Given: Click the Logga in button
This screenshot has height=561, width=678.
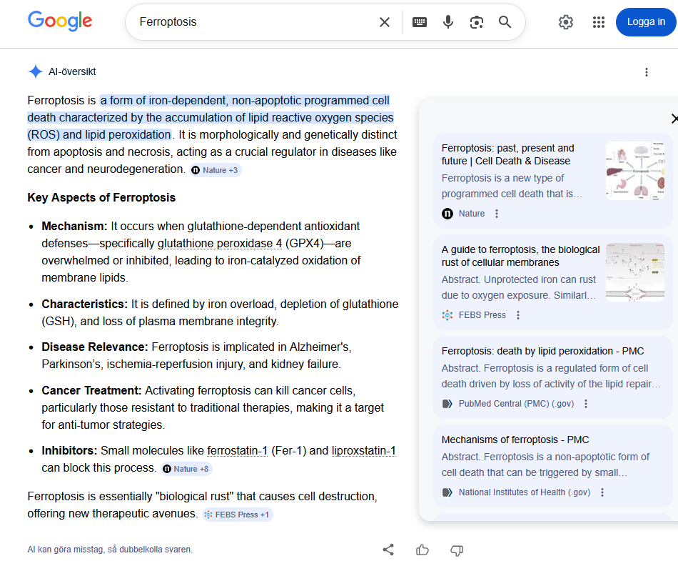Looking at the screenshot, I should [x=646, y=22].
